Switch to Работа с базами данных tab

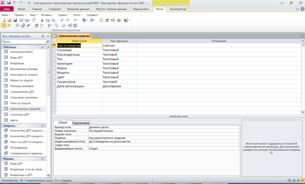111,9
